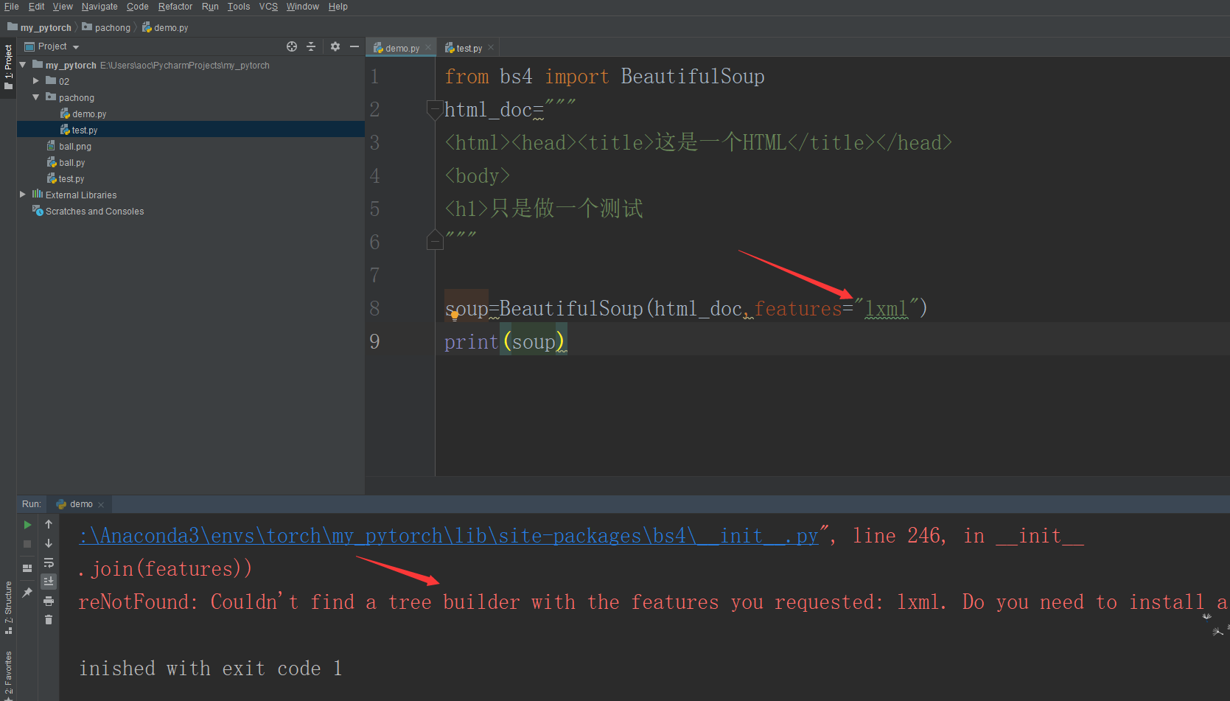Screen dimensions: 1230x701
Task: Open the View menu
Action: [x=63, y=7]
